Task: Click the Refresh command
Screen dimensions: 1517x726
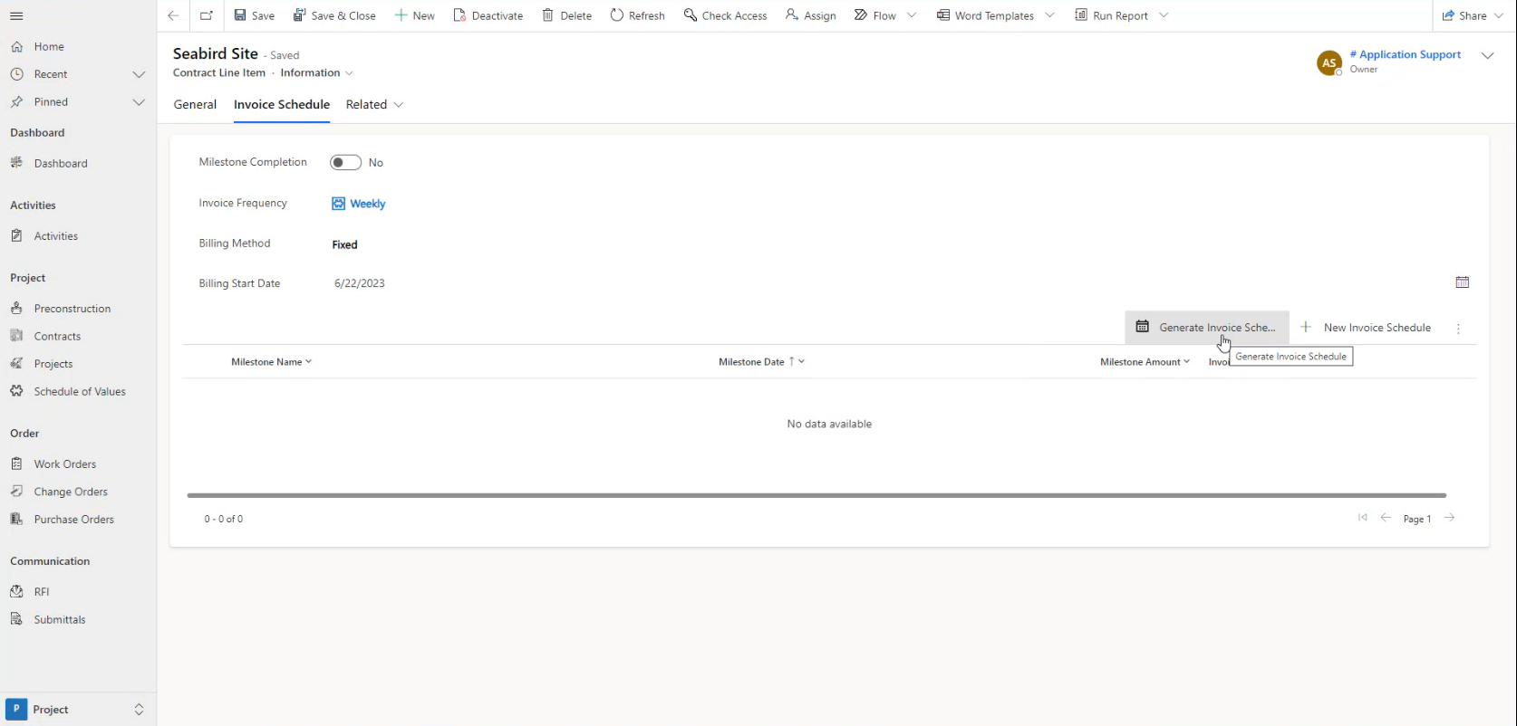Action: coord(637,15)
